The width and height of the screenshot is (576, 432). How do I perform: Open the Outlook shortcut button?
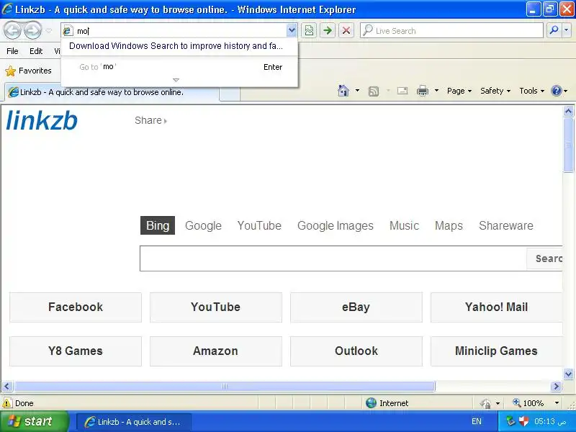356,351
